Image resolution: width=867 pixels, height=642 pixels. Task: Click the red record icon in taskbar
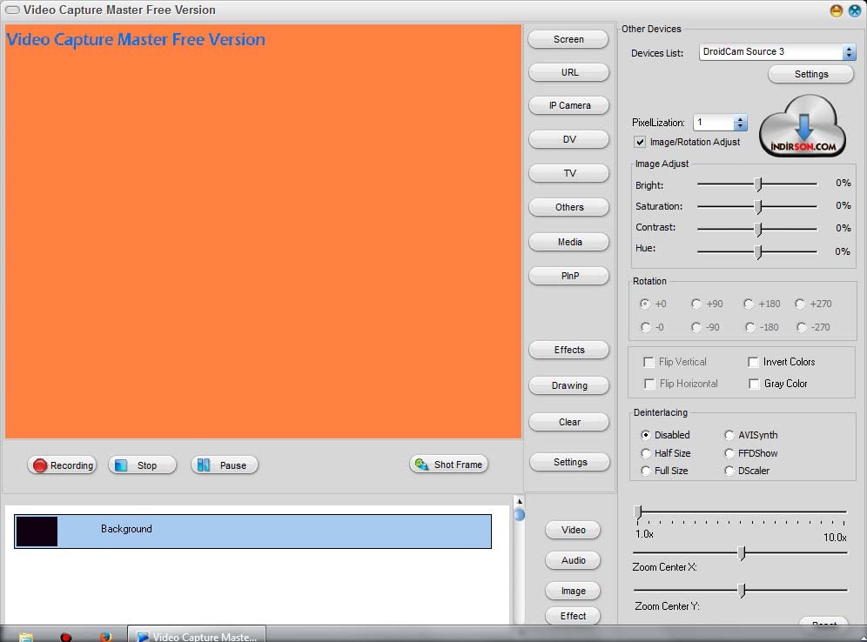tap(66, 637)
